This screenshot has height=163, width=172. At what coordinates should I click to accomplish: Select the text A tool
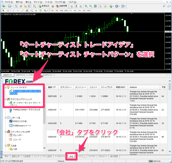click(x=36, y=11)
